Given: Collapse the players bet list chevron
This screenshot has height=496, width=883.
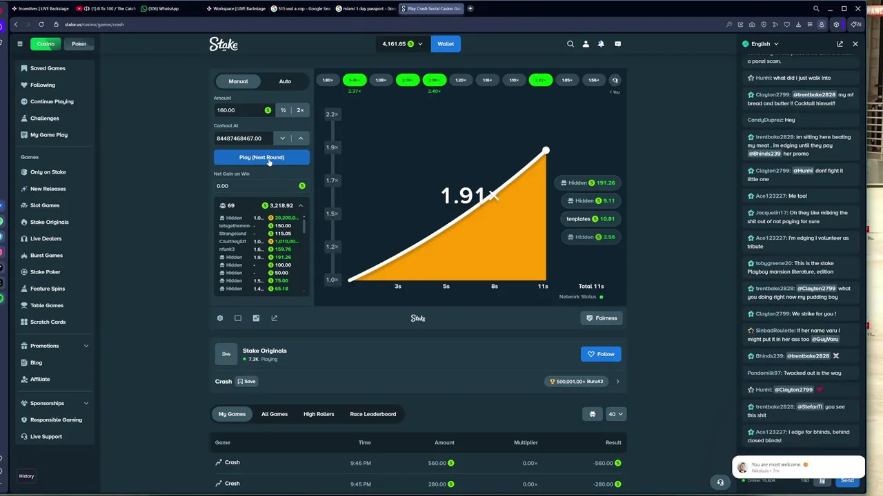Looking at the screenshot, I should pos(300,205).
